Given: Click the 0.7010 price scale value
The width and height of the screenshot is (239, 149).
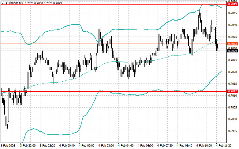Looking at the screenshot, I should (233, 95).
